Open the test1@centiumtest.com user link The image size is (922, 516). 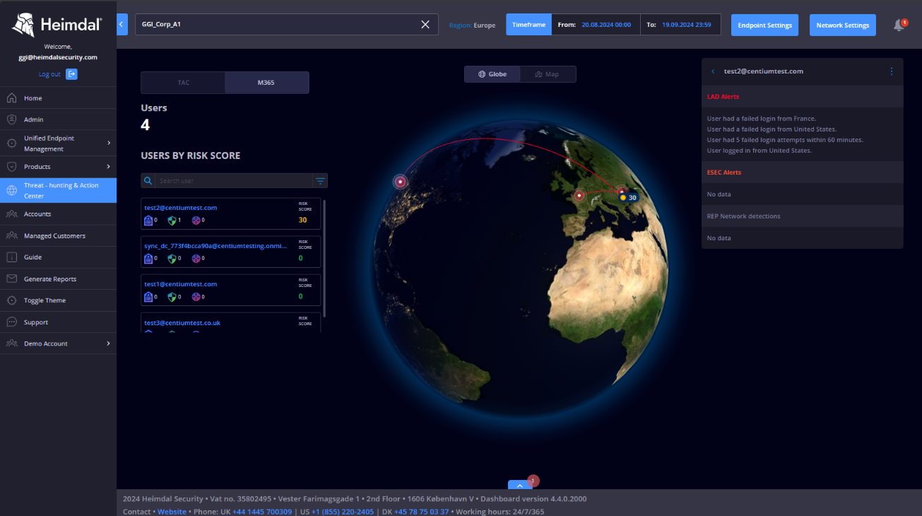click(x=180, y=284)
